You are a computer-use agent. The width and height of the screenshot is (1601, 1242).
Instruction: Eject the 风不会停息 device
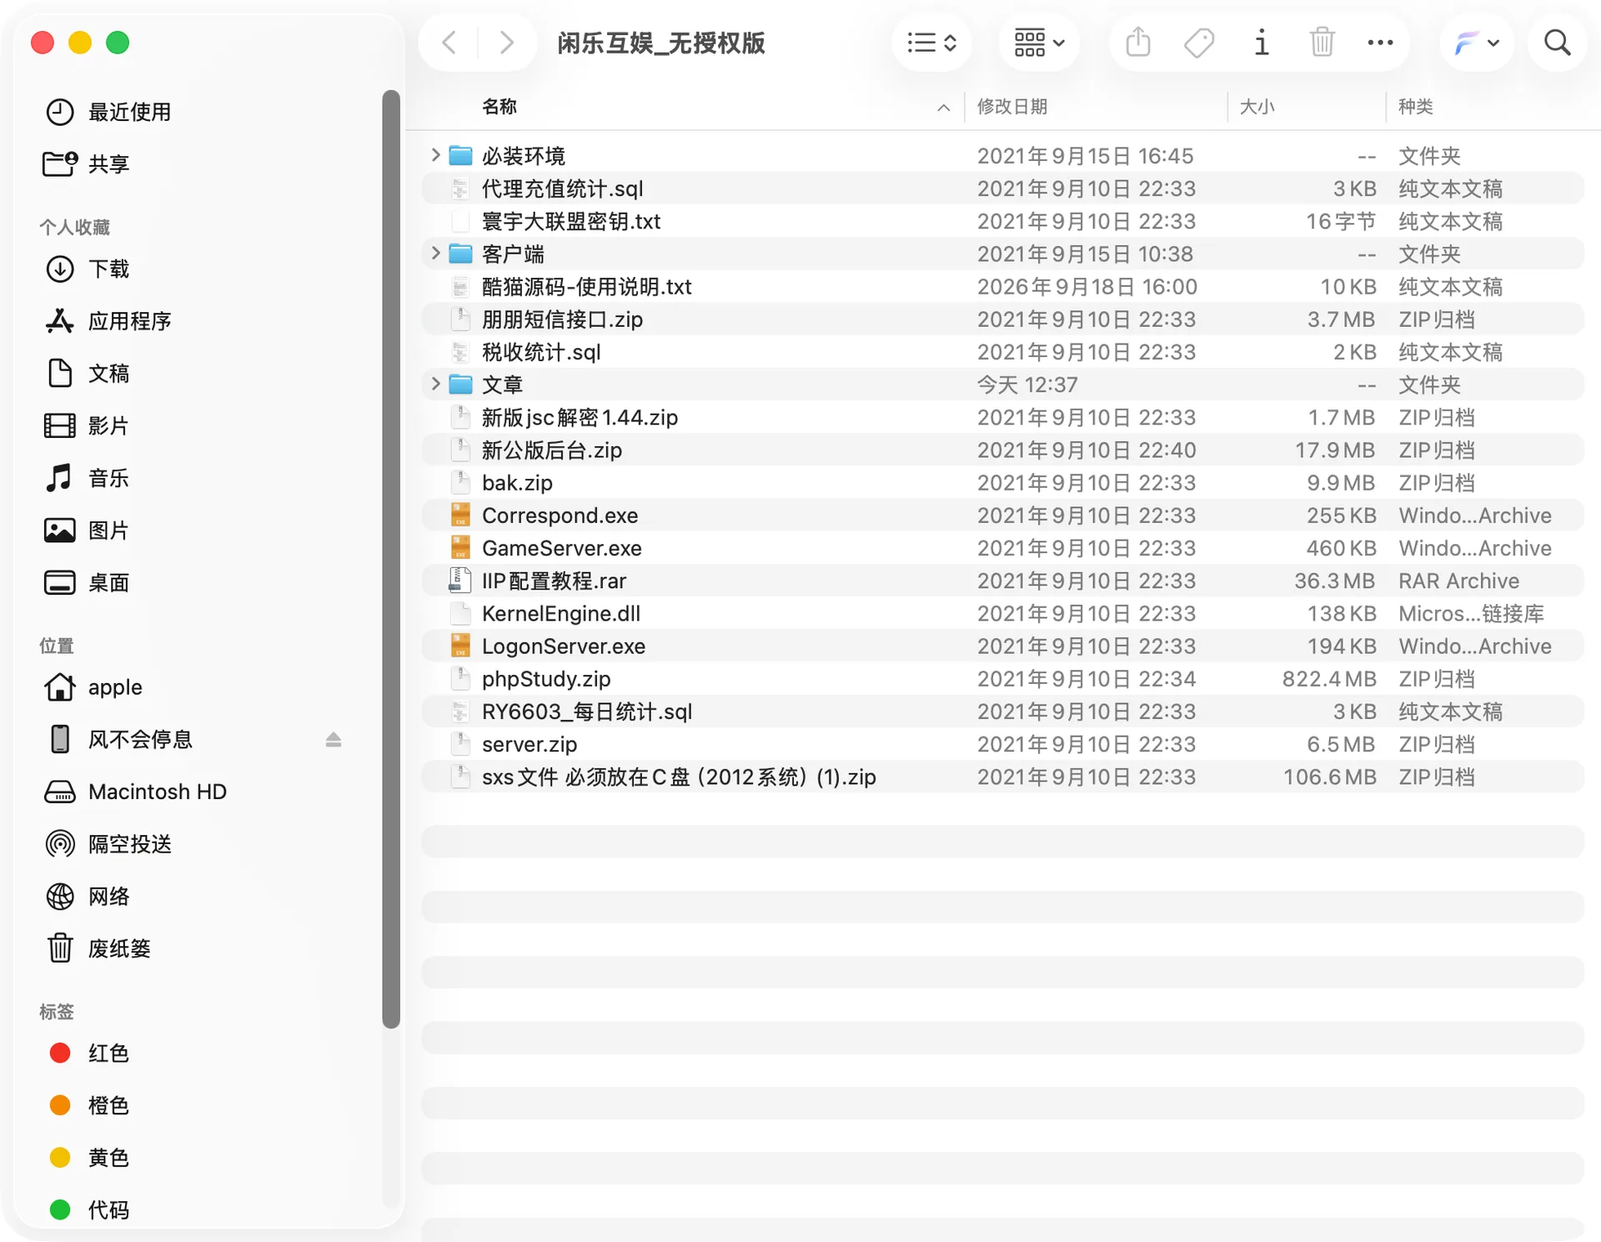point(334,740)
